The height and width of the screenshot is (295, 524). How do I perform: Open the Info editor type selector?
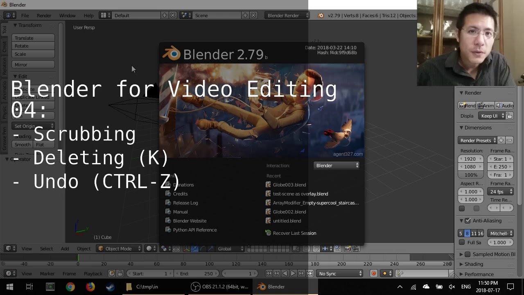tap(9, 15)
